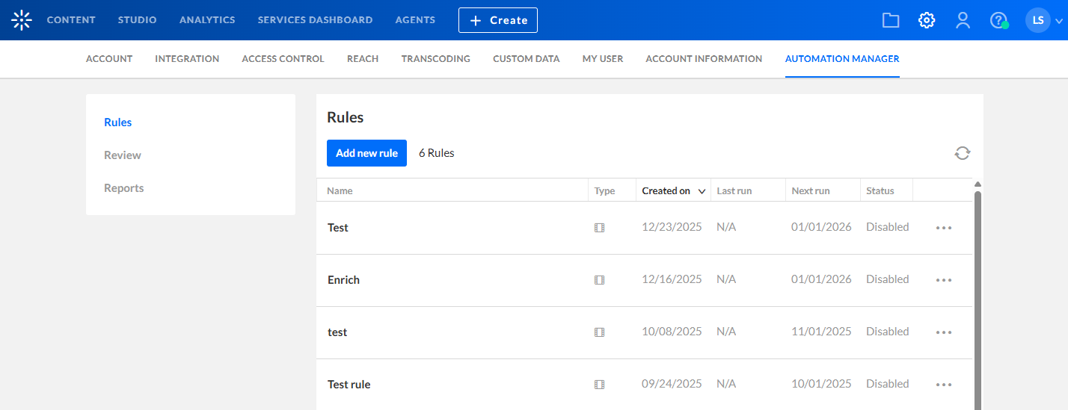This screenshot has height=410, width=1068.
Task: Open more actions for Test rule
Action: (x=944, y=385)
